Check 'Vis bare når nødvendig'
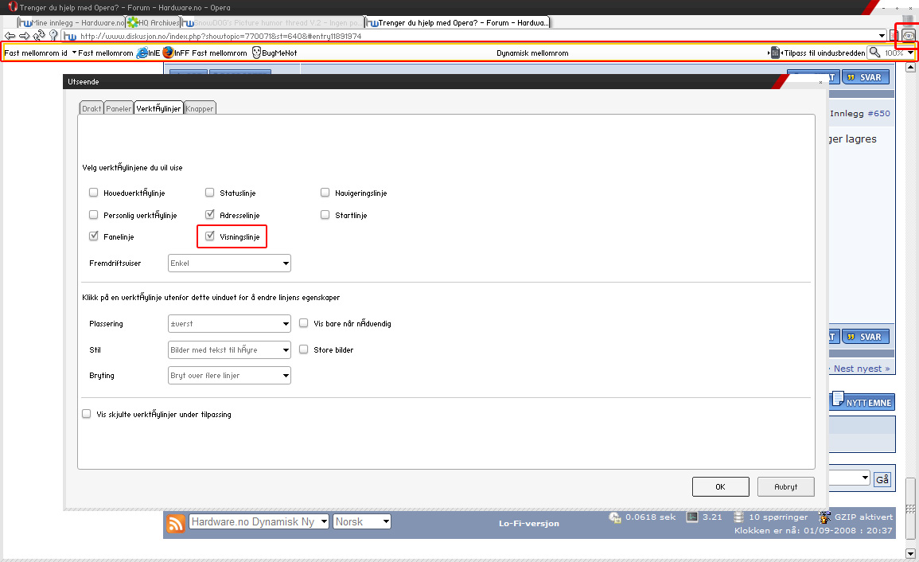919x562 pixels. 304,322
